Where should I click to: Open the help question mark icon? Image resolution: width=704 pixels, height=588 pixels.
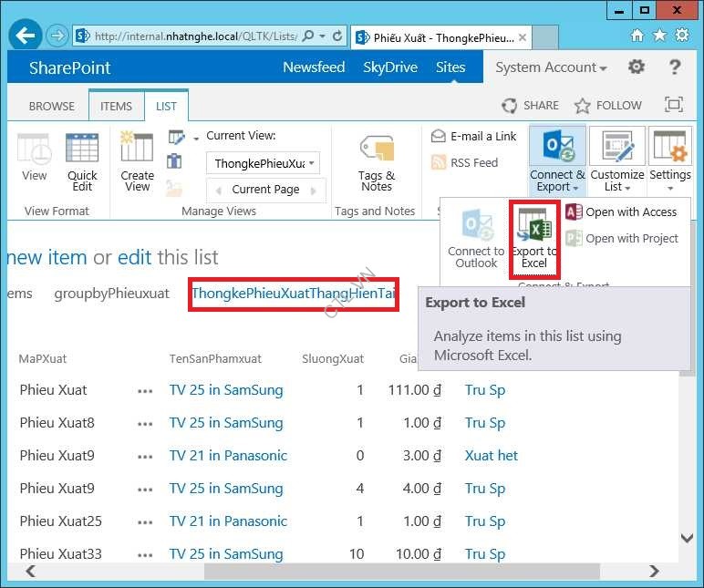point(675,67)
